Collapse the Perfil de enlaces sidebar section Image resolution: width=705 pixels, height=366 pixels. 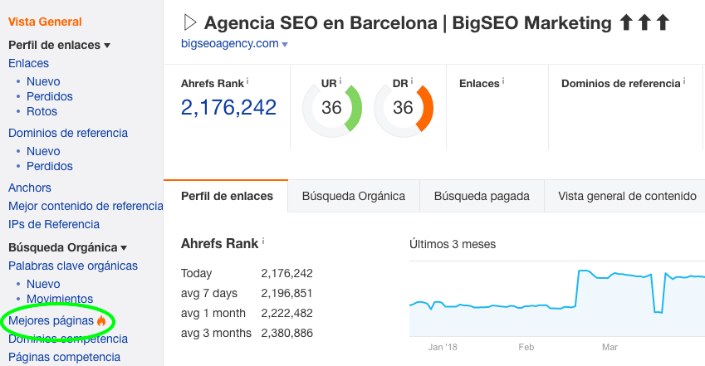click(107, 46)
